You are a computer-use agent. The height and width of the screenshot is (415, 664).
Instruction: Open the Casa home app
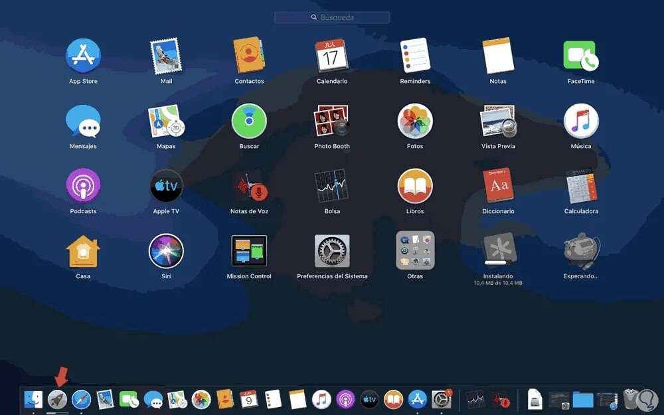tap(83, 252)
